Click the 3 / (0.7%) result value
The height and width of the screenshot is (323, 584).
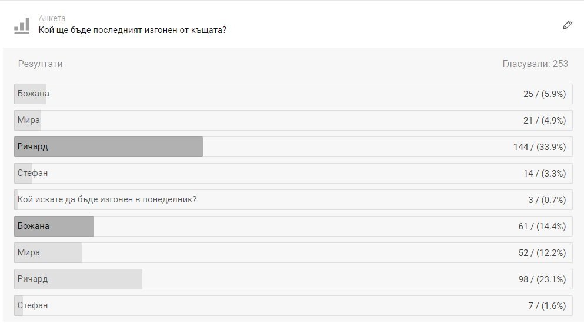point(547,199)
